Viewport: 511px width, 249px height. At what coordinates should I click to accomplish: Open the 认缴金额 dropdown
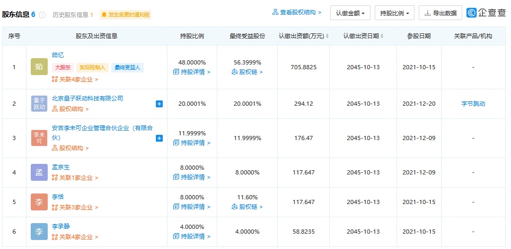pos(349,13)
